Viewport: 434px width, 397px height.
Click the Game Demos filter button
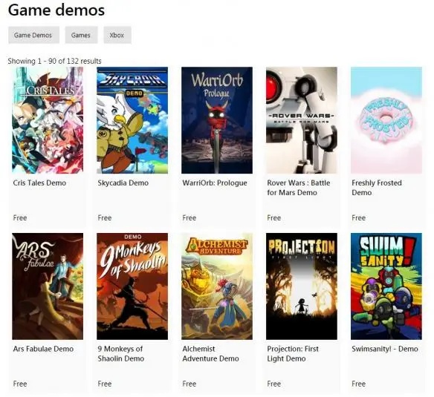pos(33,35)
